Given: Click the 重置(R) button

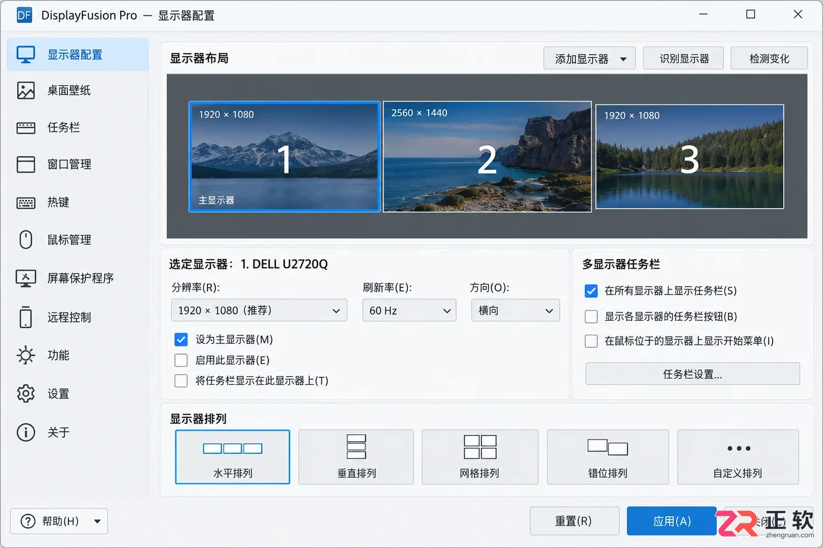Looking at the screenshot, I should [574, 521].
